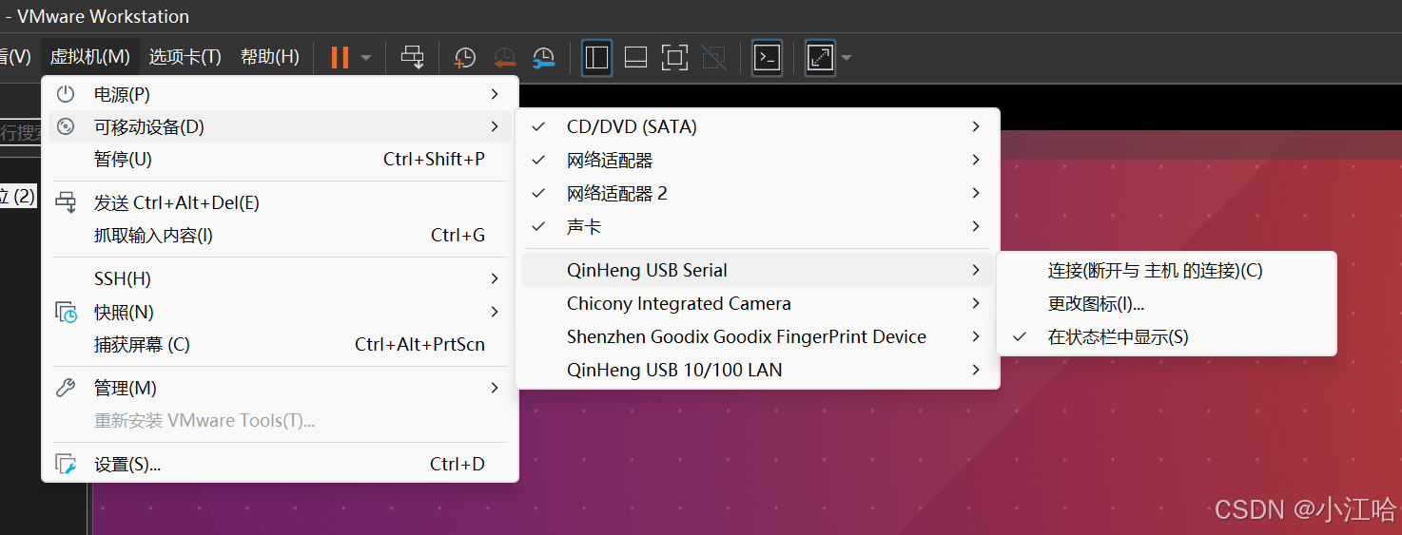Select QinHeng USB Serial device entry

pos(757,270)
